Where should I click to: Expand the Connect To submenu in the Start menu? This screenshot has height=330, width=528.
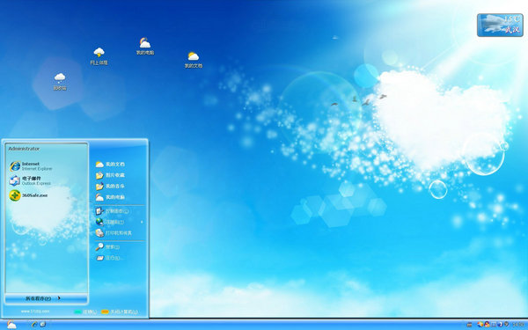120,222
